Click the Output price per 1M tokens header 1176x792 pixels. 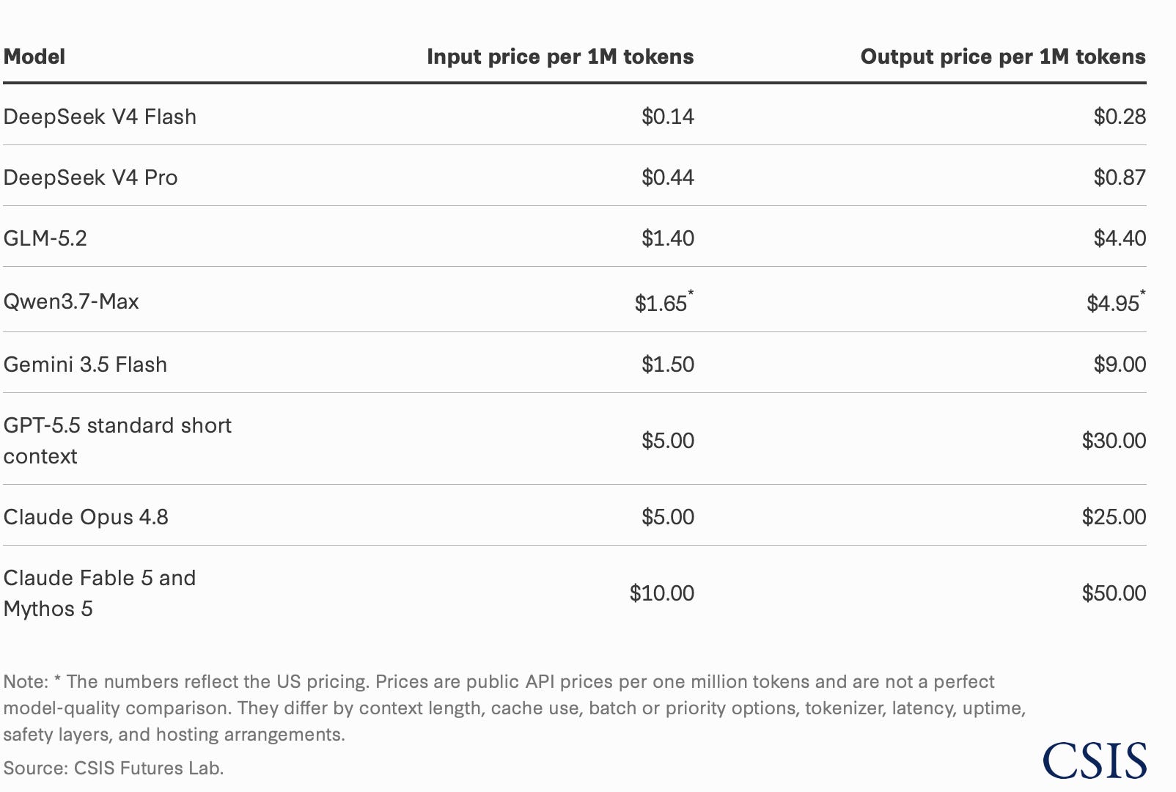[x=1003, y=57]
